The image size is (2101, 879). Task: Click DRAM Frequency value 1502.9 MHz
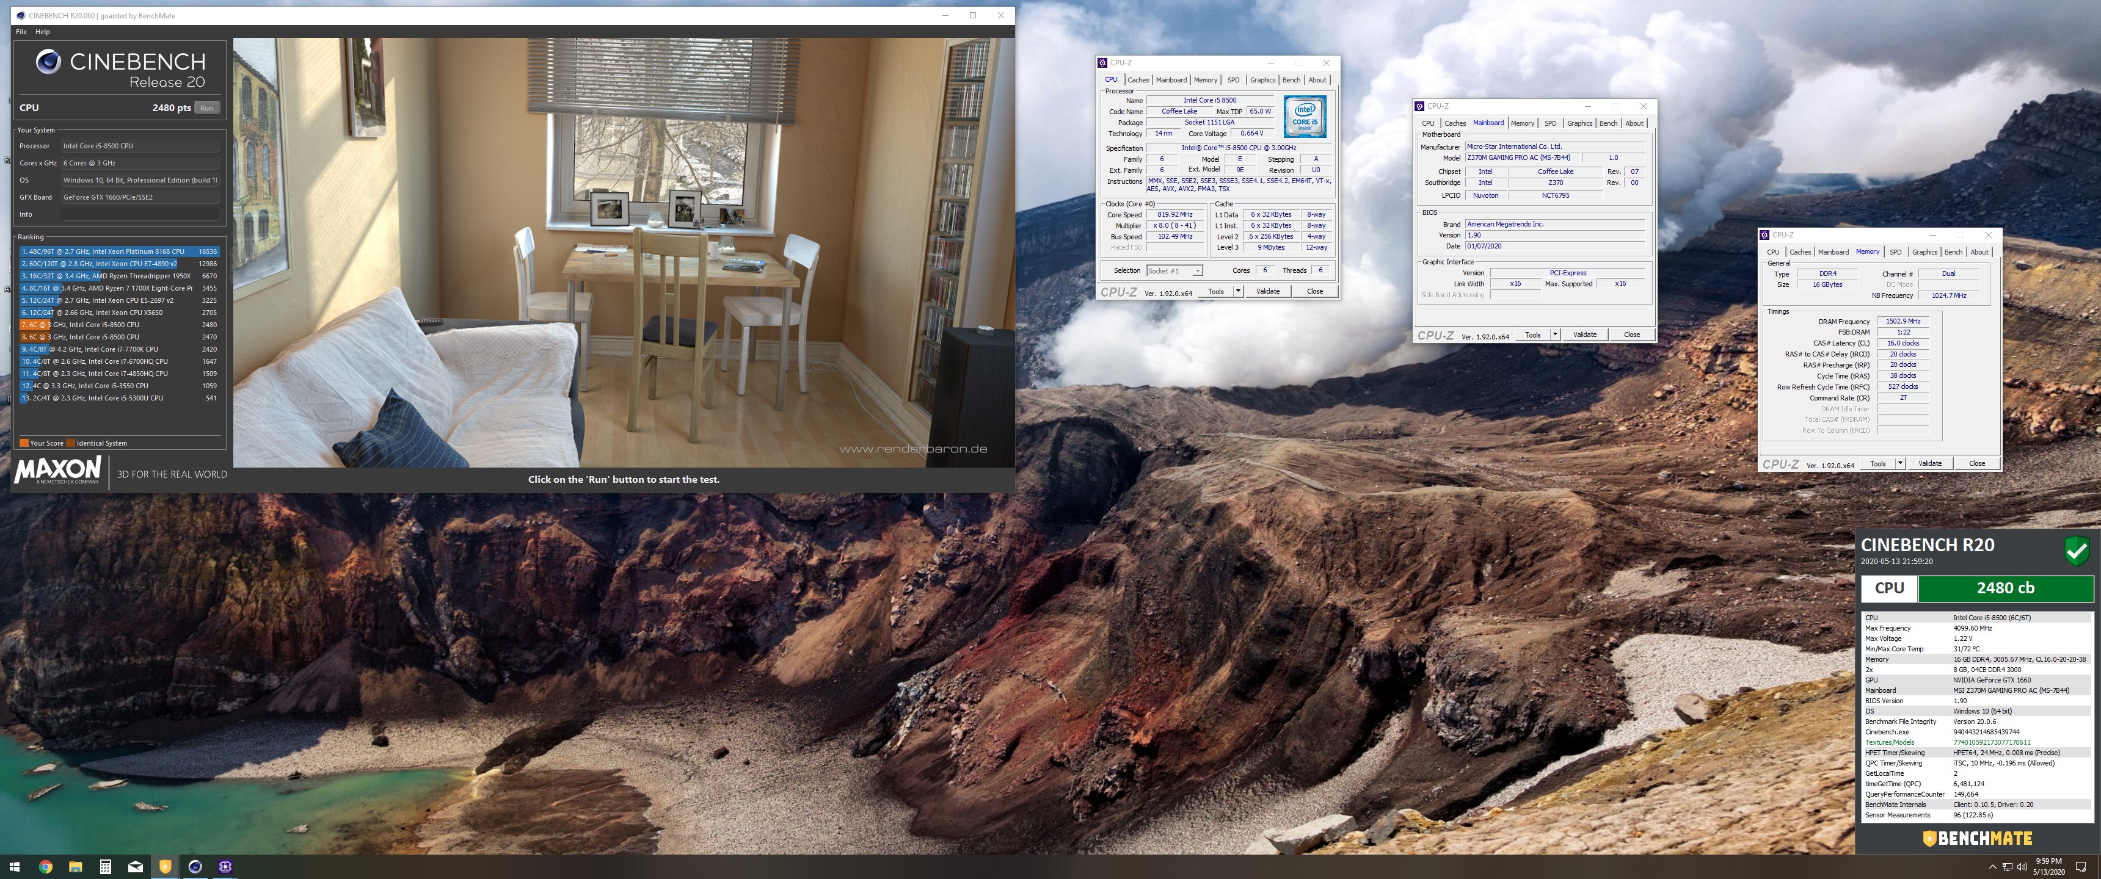click(x=1903, y=321)
